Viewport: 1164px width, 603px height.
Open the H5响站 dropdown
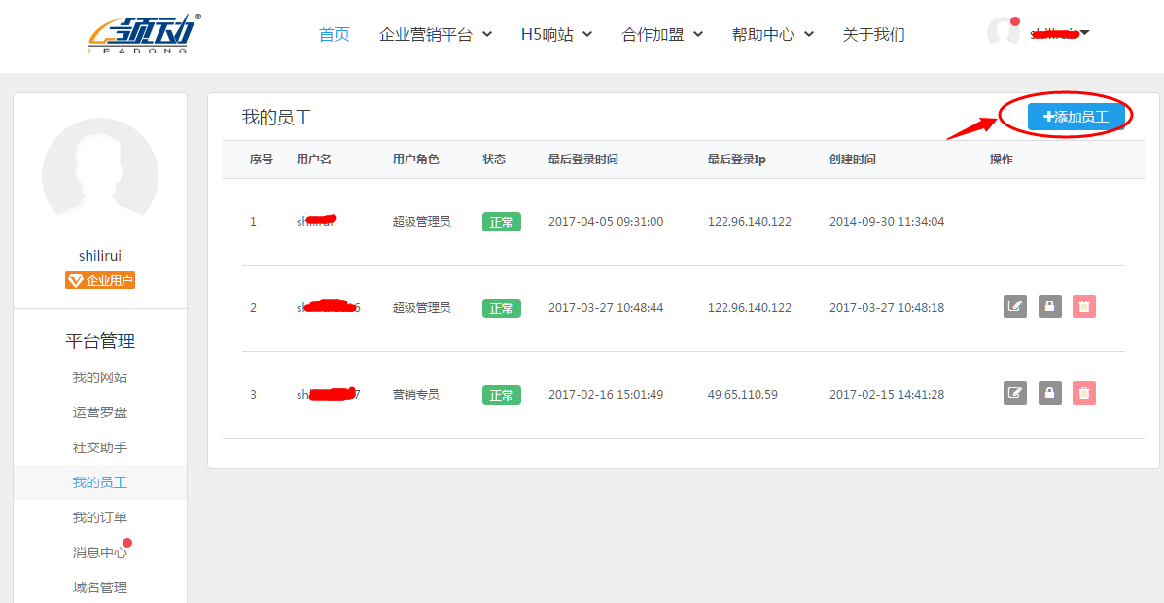tap(556, 35)
